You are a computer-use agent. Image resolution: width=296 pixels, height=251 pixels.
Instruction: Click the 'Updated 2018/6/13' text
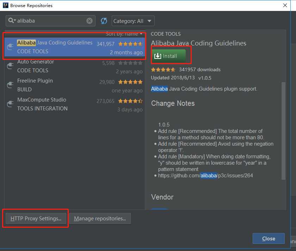(x=173, y=78)
